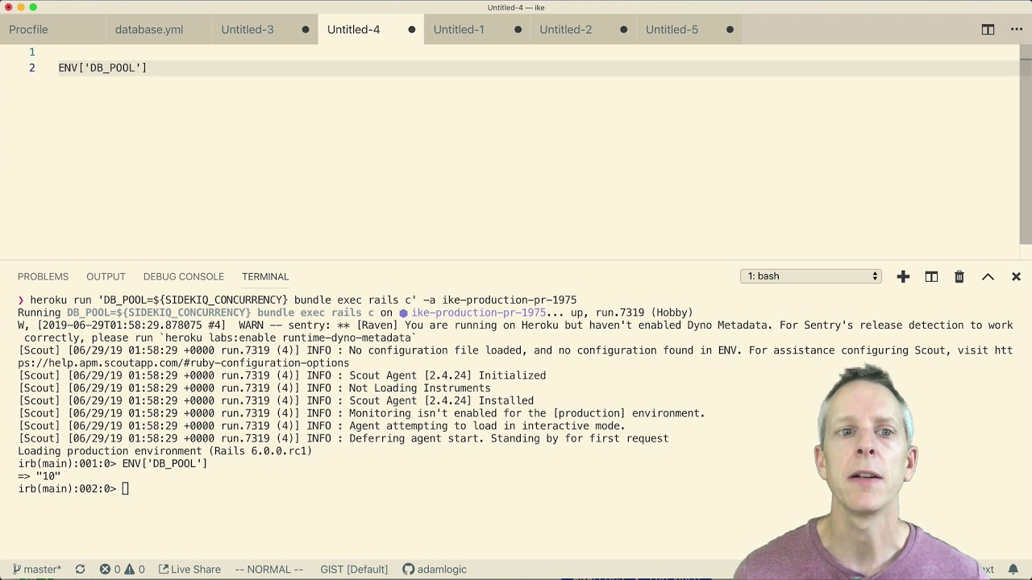The width and height of the screenshot is (1032, 580).
Task: Click the editor vertical scrollbar
Action: (x=1026, y=145)
